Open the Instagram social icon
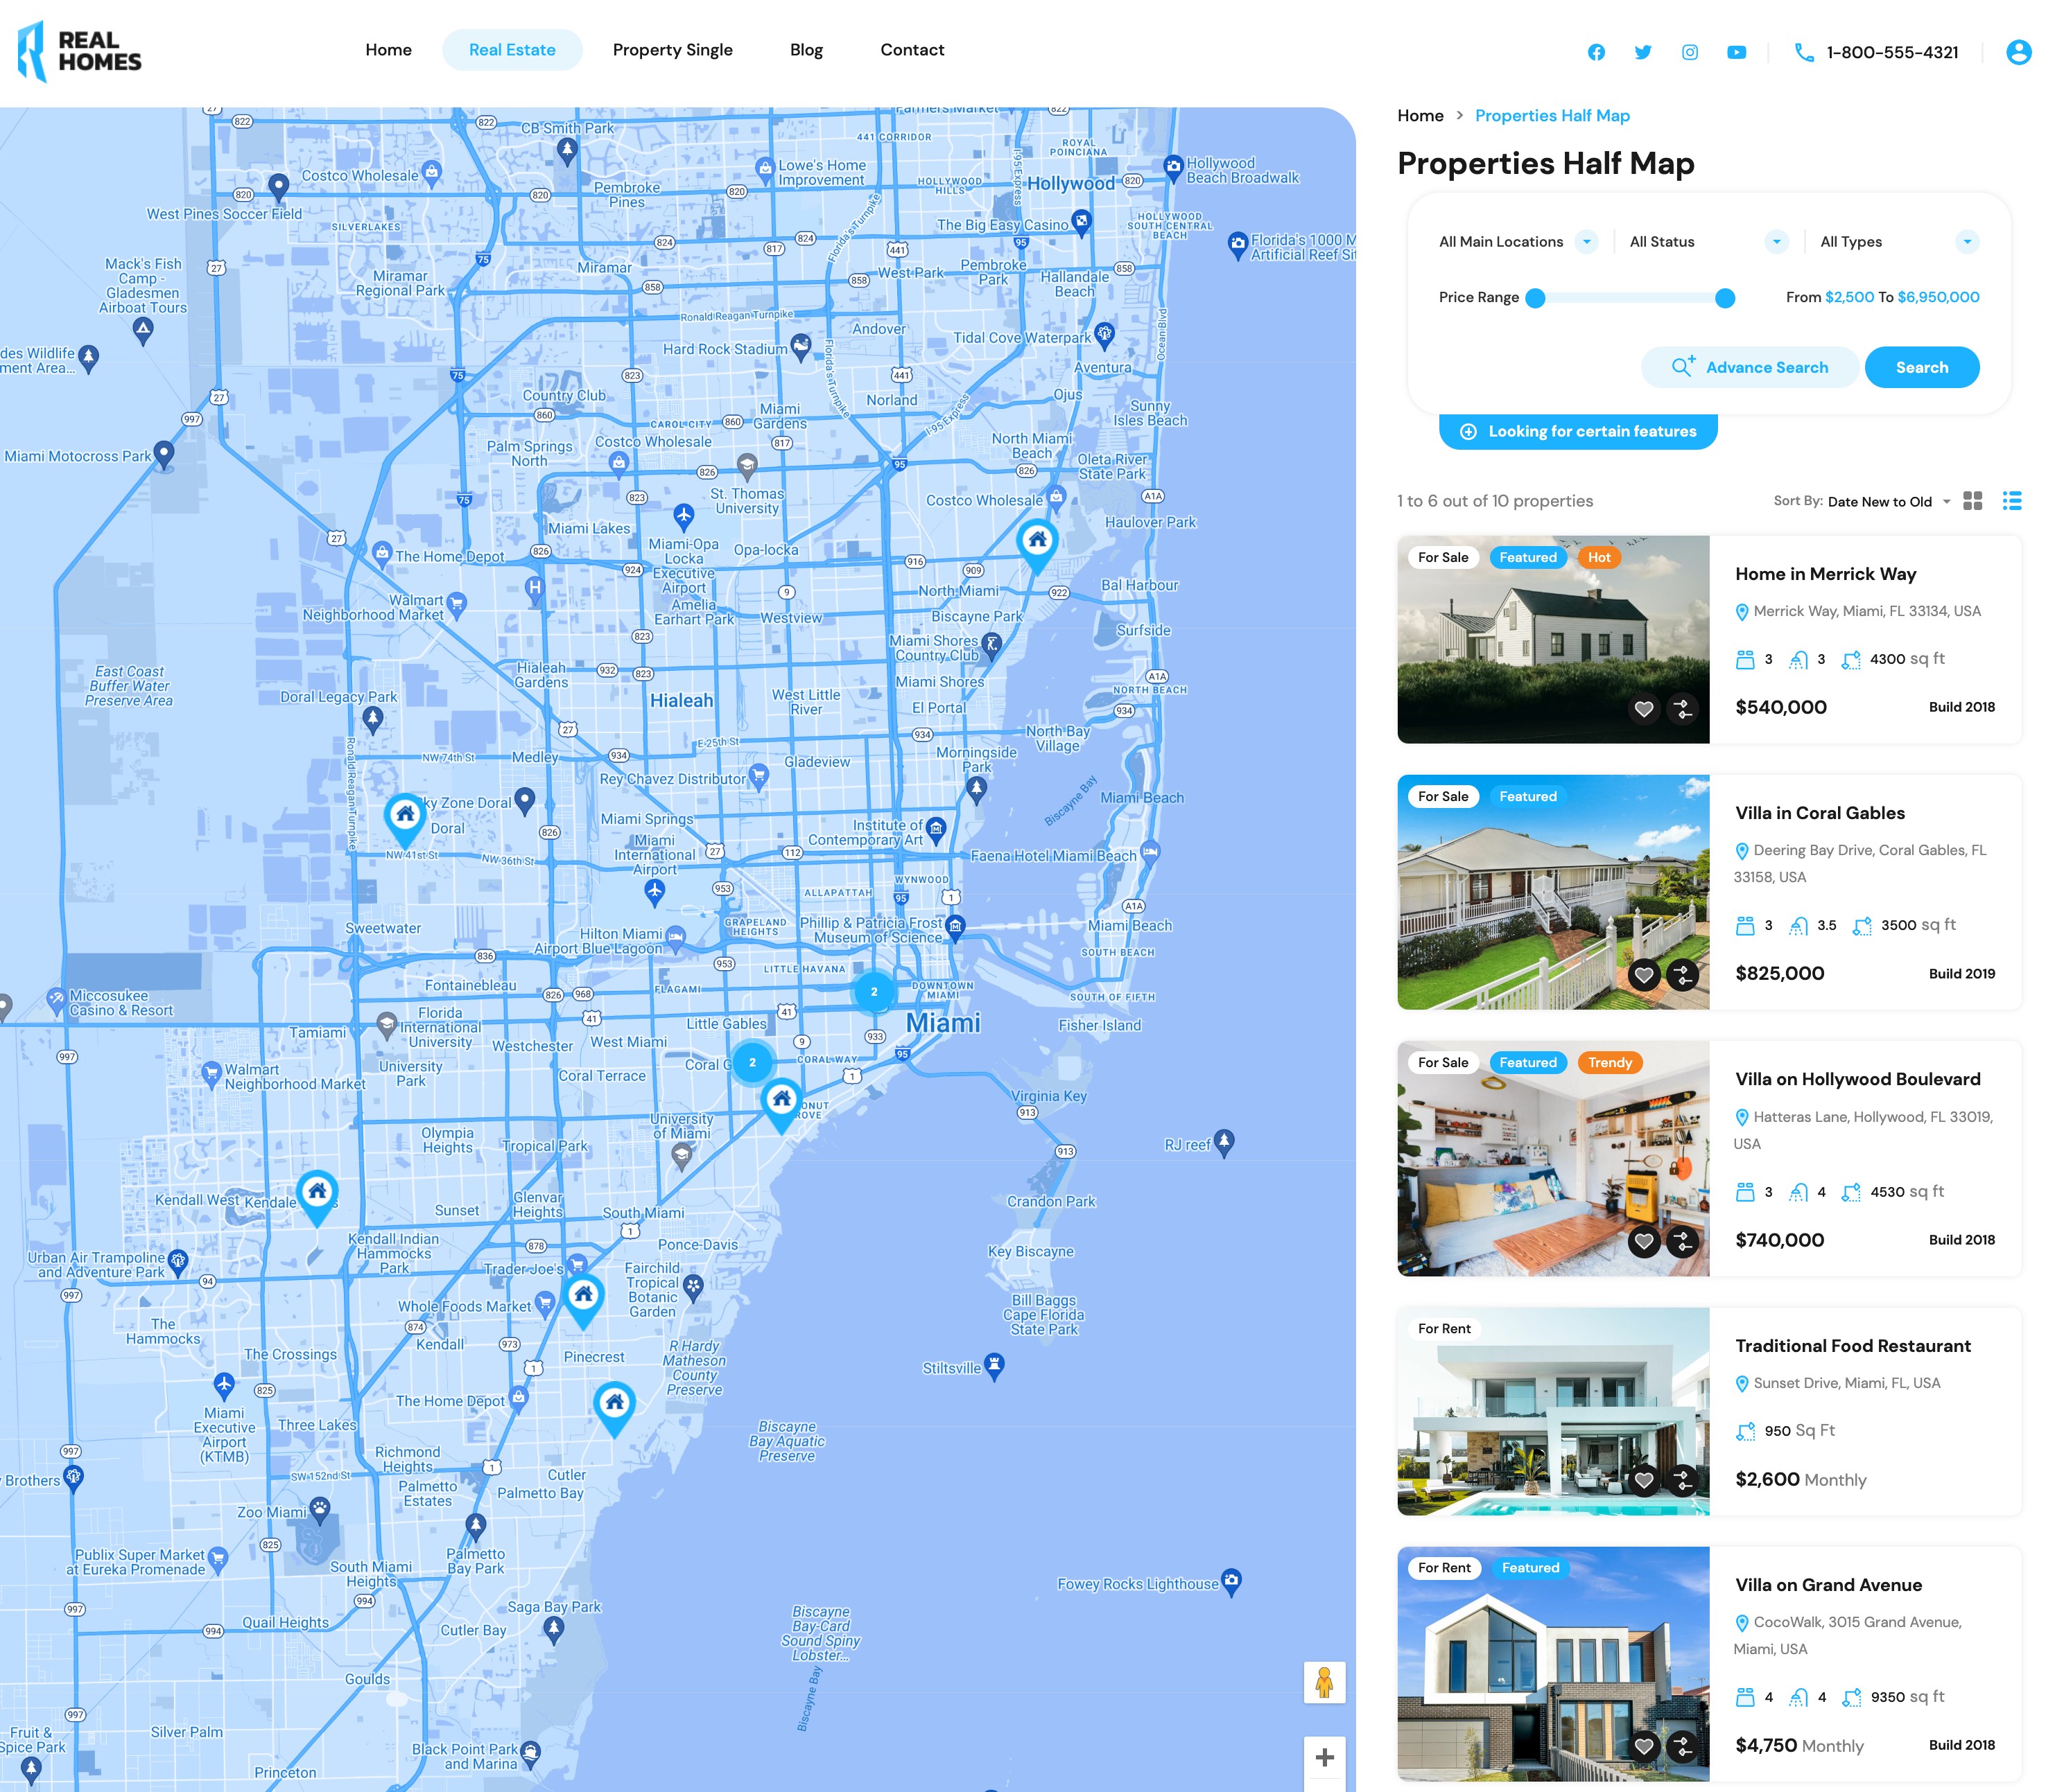Screen dimensions: 2055x1792 (x=1690, y=52)
